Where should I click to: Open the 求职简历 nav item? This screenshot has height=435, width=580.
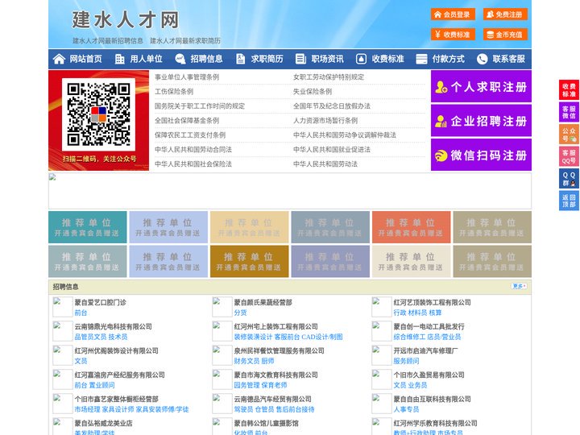tap(267, 59)
